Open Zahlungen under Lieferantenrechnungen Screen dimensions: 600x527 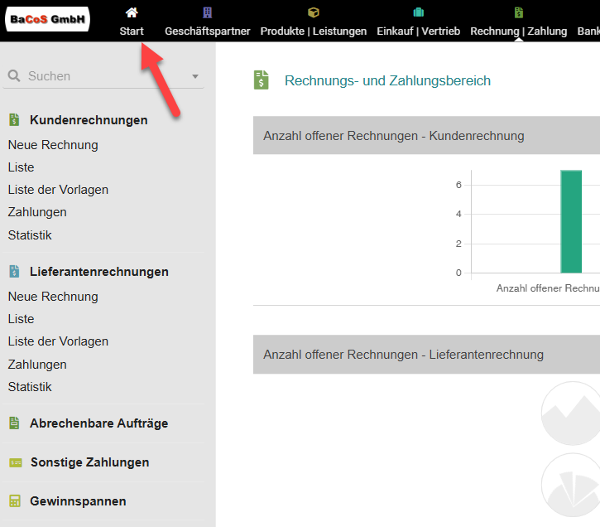coord(37,365)
